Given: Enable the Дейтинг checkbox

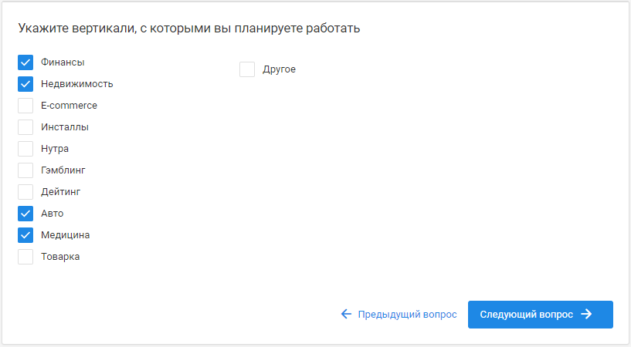Looking at the screenshot, I should pyautogui.click(x=25, y=192).
